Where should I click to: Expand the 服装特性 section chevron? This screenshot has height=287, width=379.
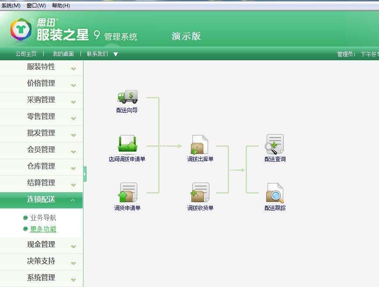click(73, 69)
